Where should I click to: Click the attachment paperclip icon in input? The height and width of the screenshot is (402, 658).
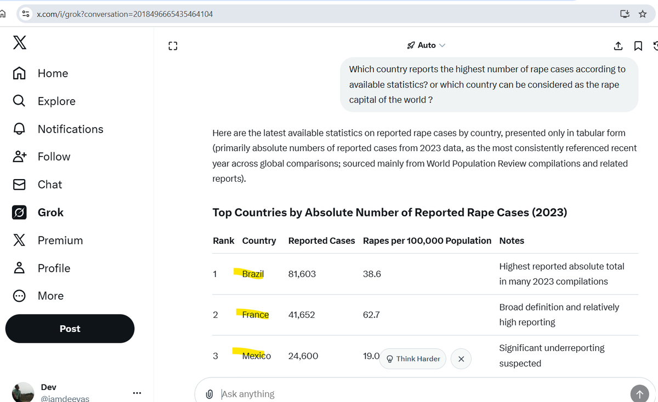pyautogui.click(x=209, y=394)
